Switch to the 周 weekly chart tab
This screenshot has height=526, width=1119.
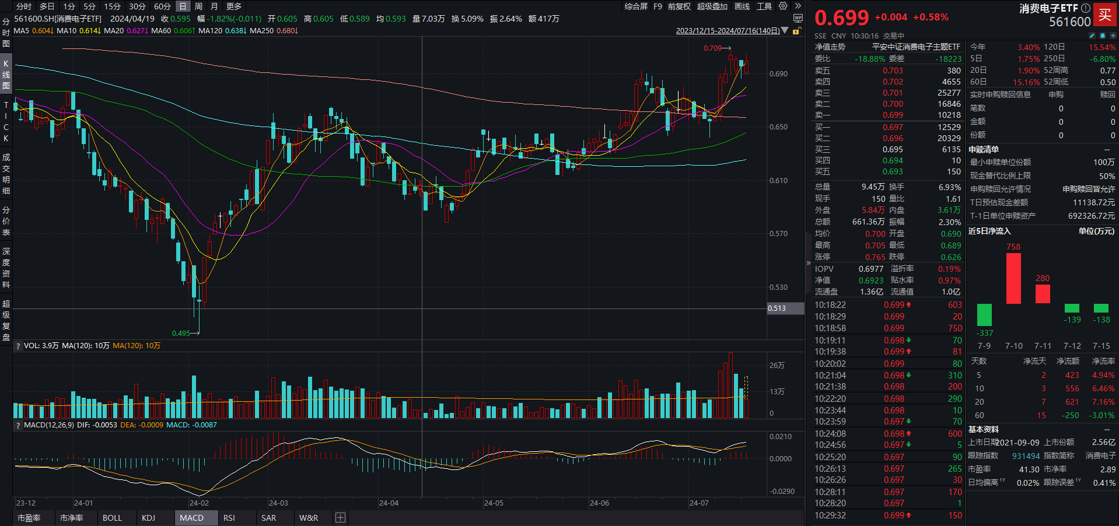click(x=198, y=6)
